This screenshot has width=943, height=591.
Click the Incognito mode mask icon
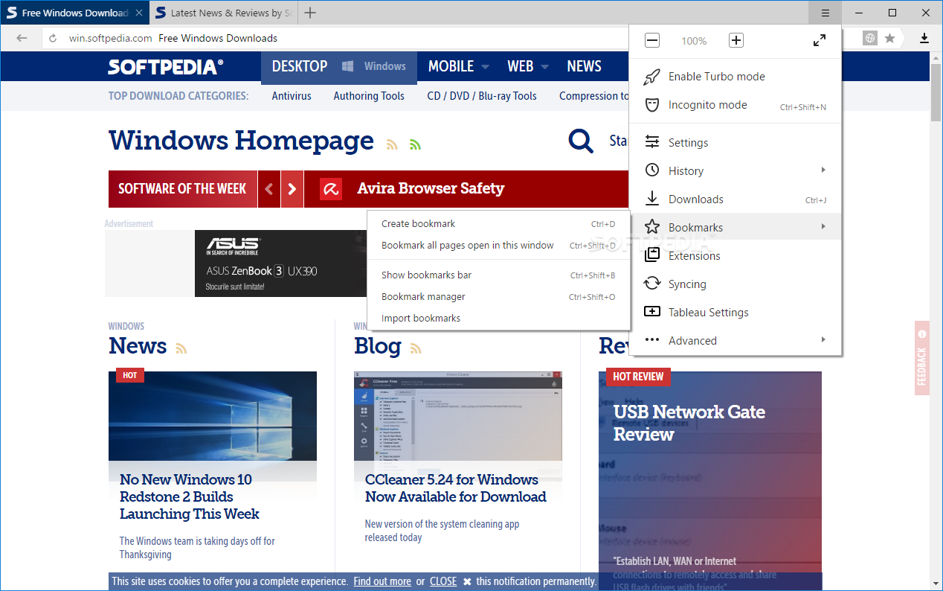click(x=651, y=105)
